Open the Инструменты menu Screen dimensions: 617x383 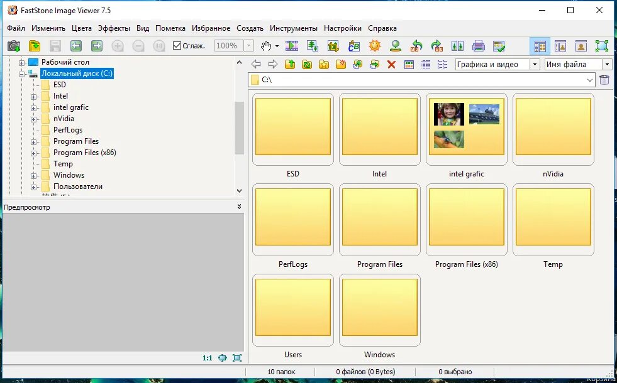point(294,28)
